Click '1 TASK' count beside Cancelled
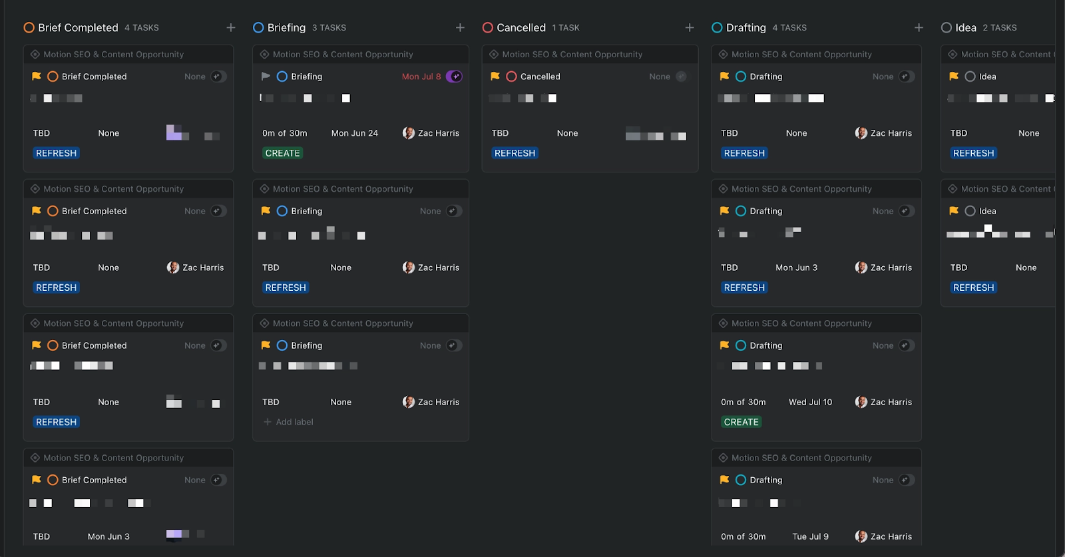The width and height of the screenshot is (1065, 557). click(x=566, y=28)
